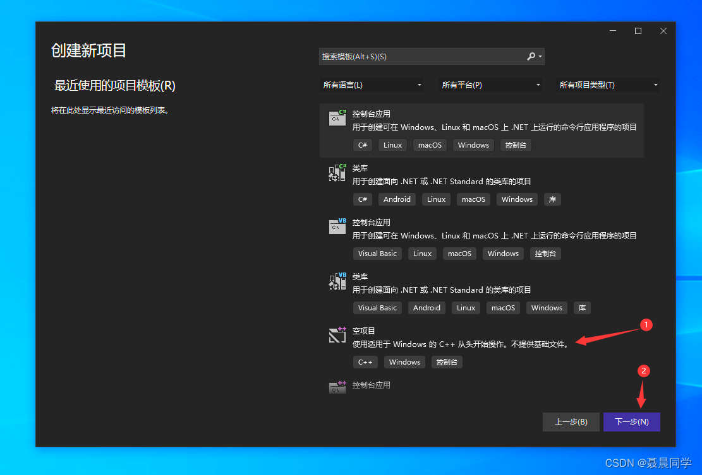Click the 下一步(N) button
Image resolution: width=702 pixels, height=475 pixels.
pos(631,421)
